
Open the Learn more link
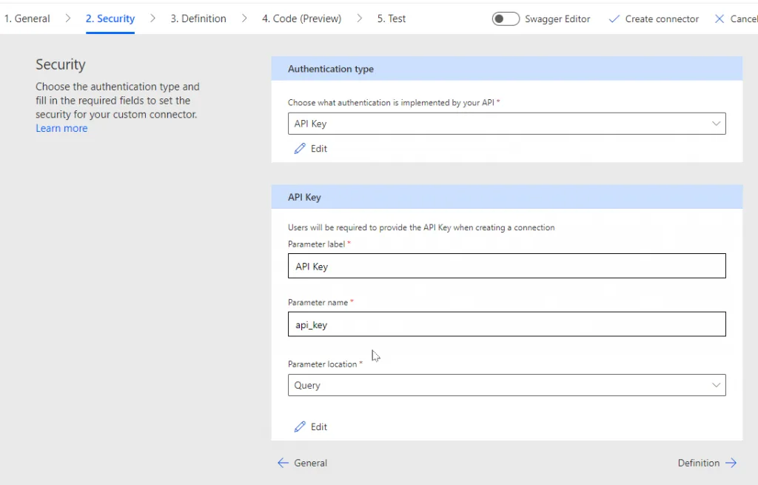pyautogui.click(x=61, y=128)
